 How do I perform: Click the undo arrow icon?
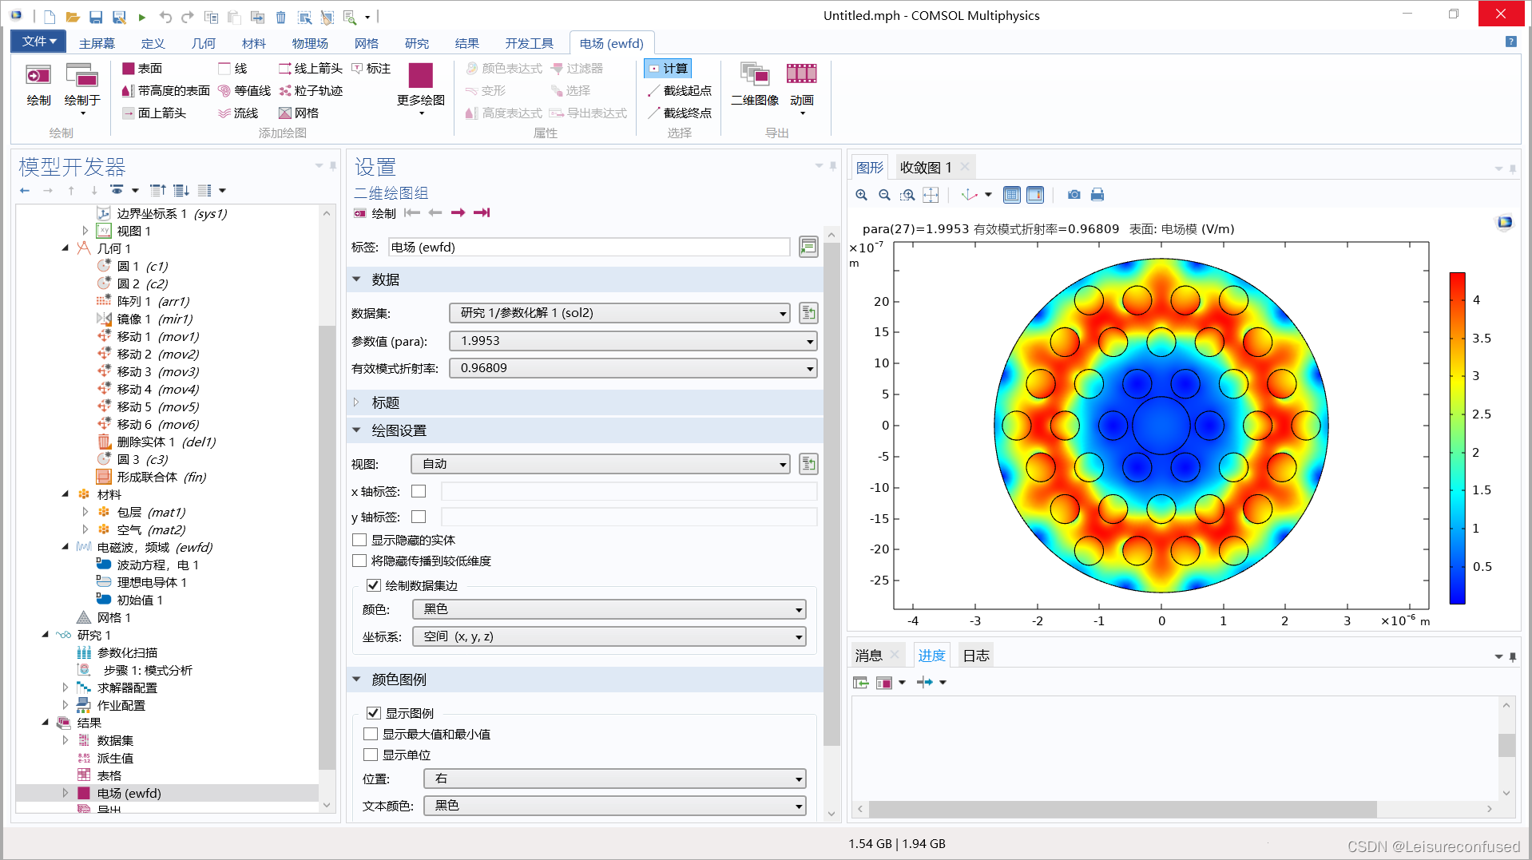[165, 17]
